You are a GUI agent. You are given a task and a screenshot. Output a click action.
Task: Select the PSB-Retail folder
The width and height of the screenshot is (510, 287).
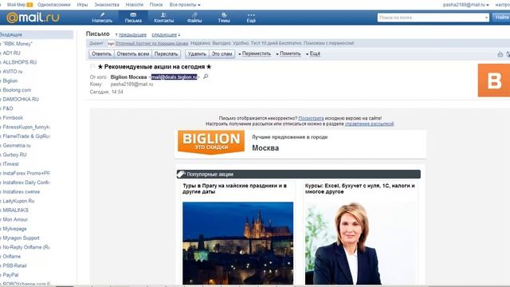pyautogui.click(x=14, y=265)
